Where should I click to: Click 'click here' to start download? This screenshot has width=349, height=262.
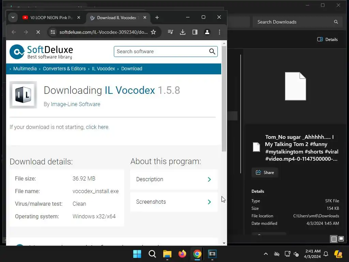pos(97,127)
